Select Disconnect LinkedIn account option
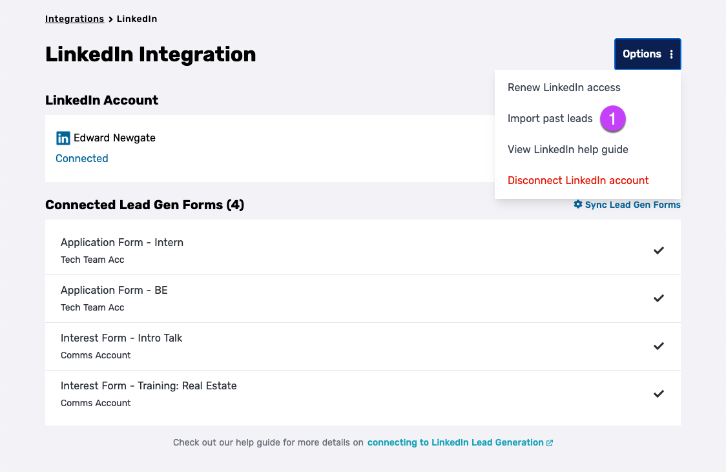726x472 pixels. pyautogui.click(x=578, y=181)
